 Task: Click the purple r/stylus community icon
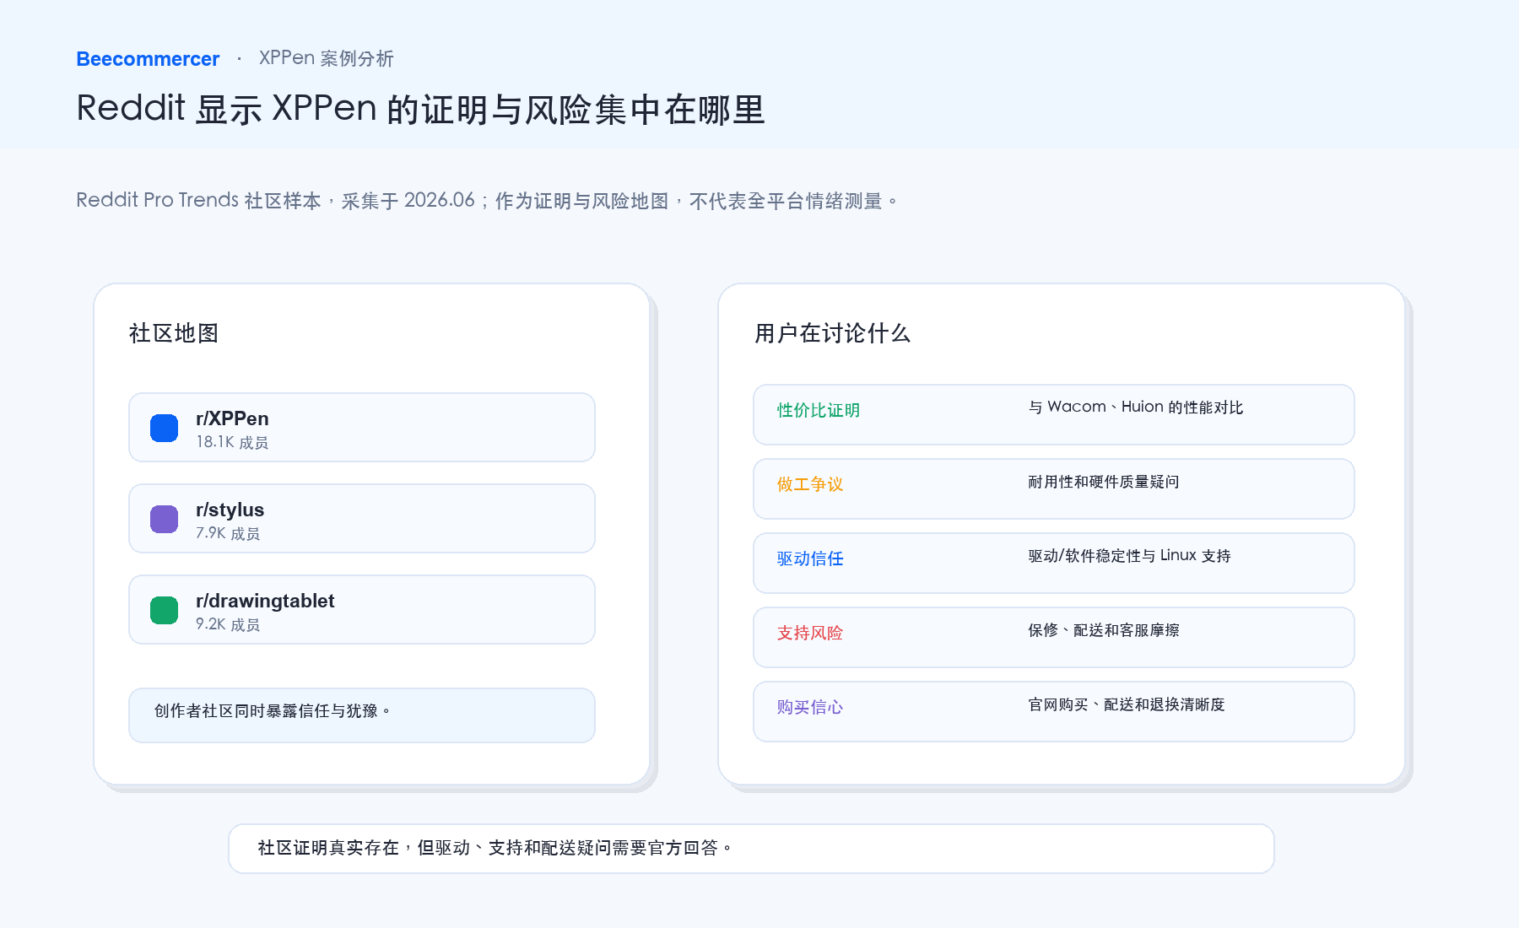pyautogui.click(x=164, y=519)
